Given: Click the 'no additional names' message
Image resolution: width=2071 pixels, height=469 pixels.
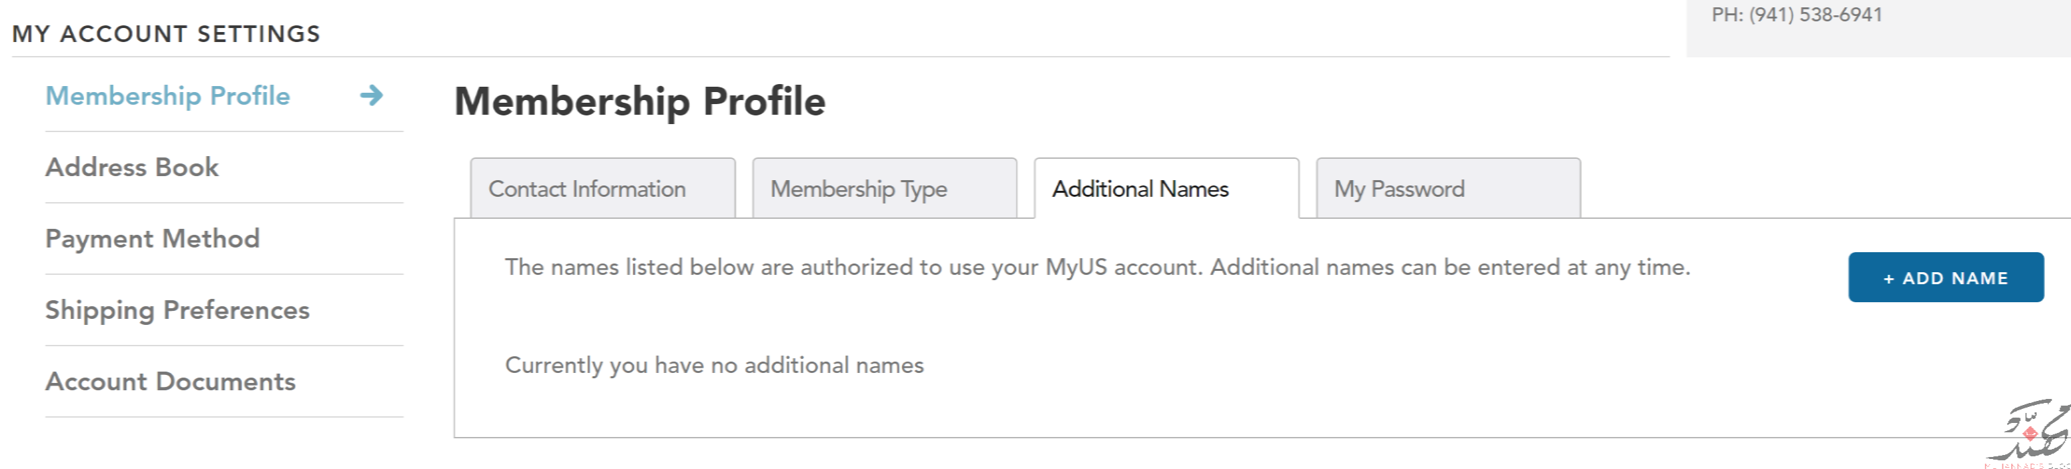Looking at the screenshot, I should [714, 365].
